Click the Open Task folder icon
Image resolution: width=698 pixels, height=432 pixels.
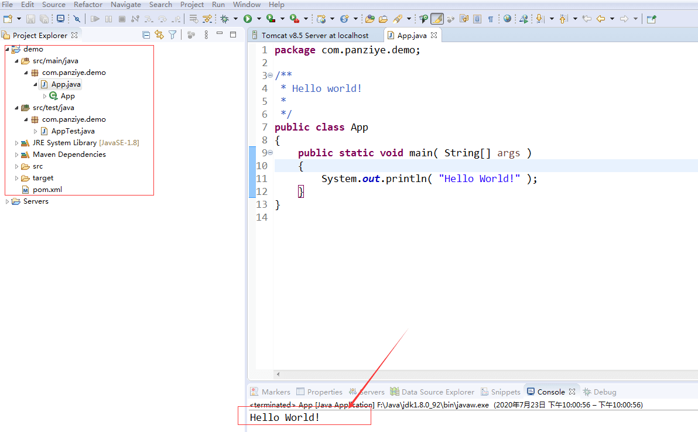pos(384,19)
